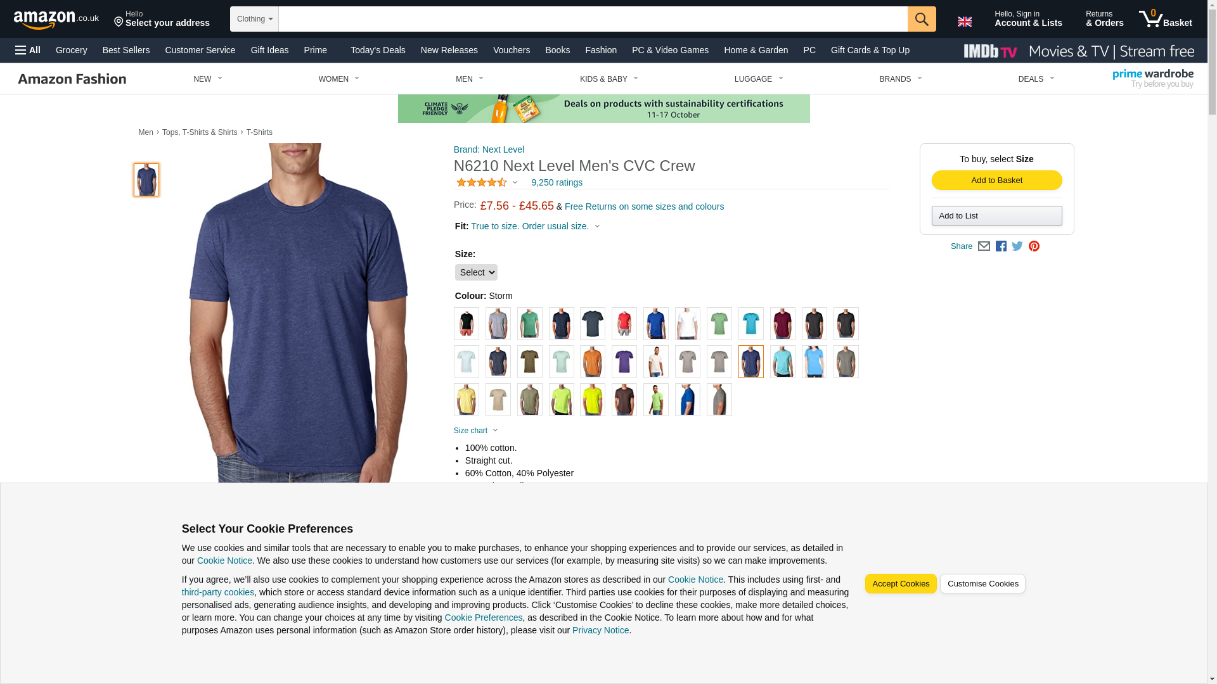The height and width of the screenshot is (684, 1217).
Task: Click the Add to Basket button
Action: 996,180
